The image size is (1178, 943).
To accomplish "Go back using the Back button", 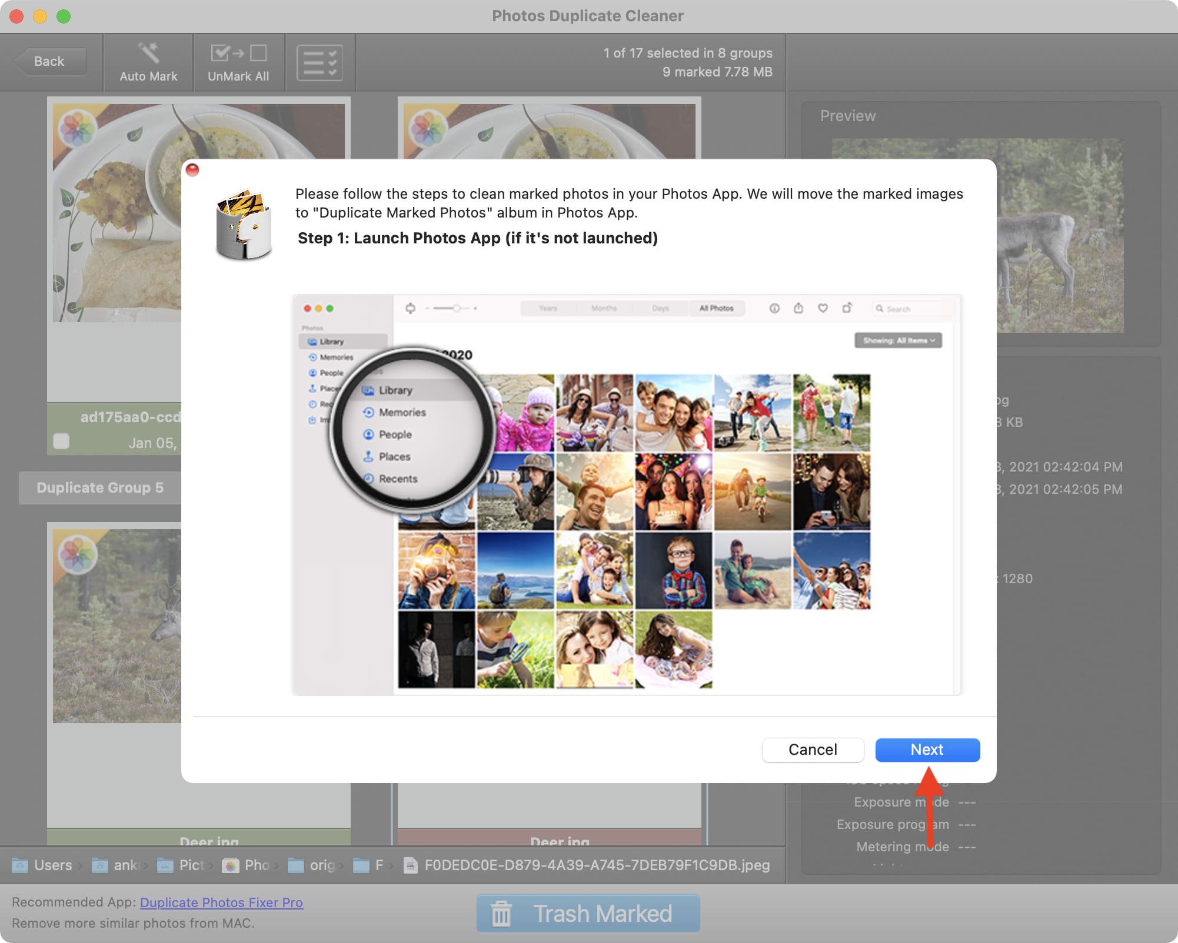I will click(x=49, y=61).
